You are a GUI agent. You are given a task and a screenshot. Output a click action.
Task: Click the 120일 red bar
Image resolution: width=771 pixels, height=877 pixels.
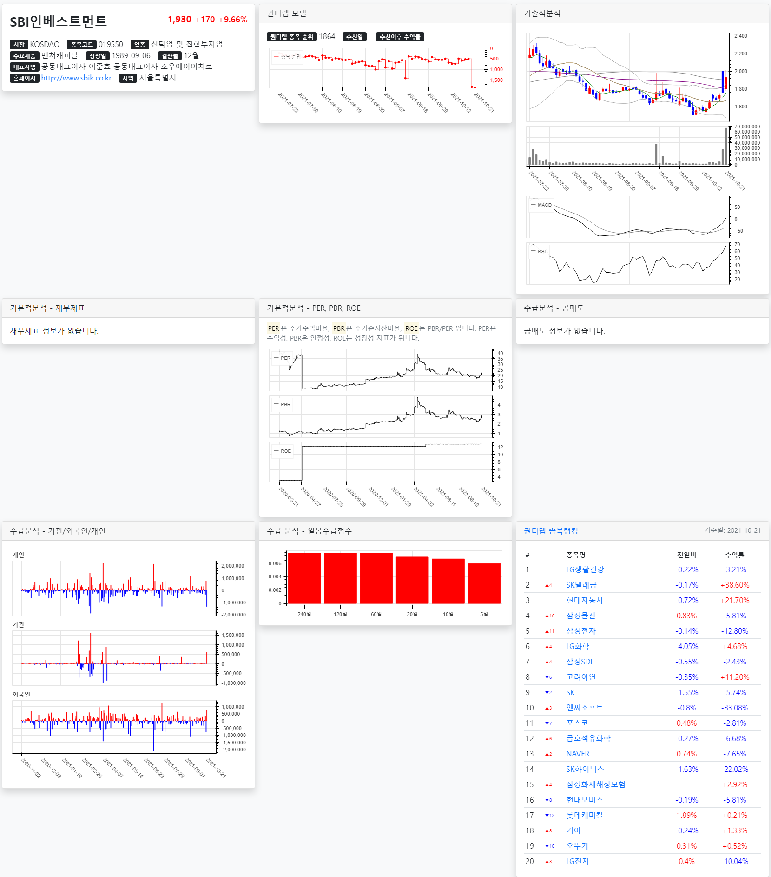tap(340, 578)
